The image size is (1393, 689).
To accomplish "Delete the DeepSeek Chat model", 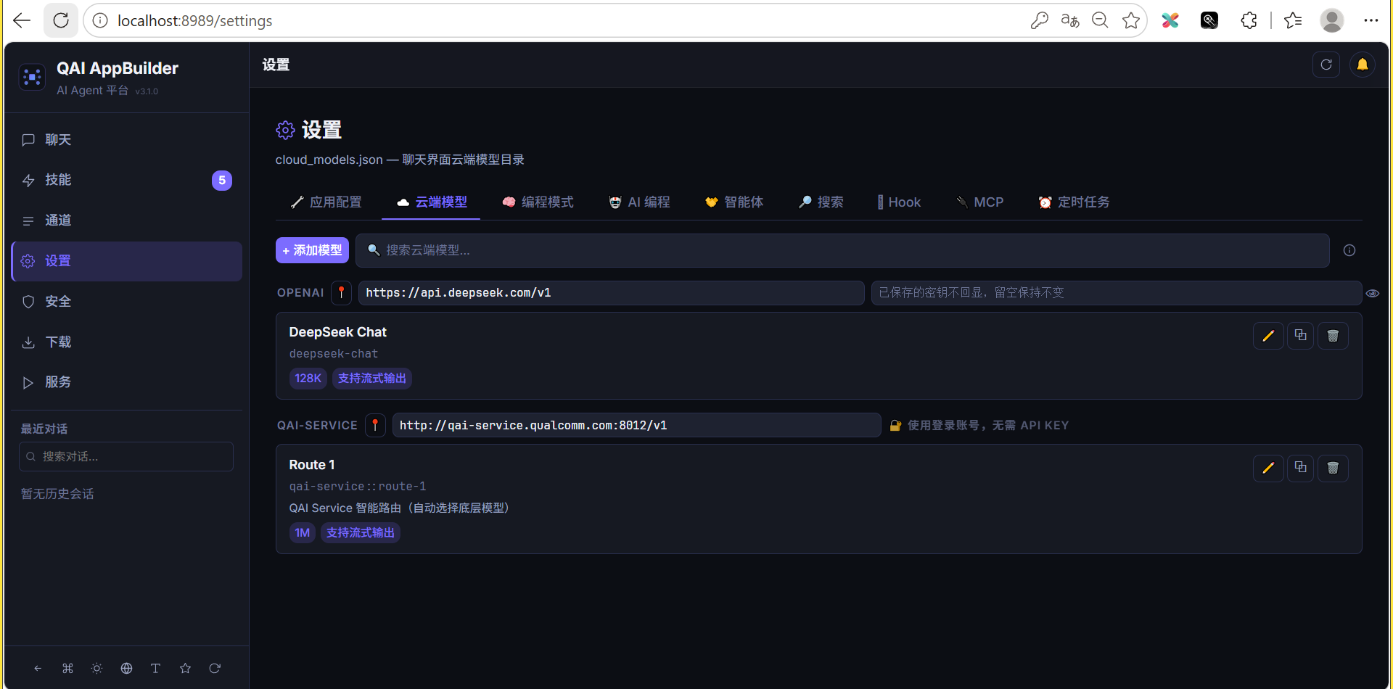I will coord(1333,336).
